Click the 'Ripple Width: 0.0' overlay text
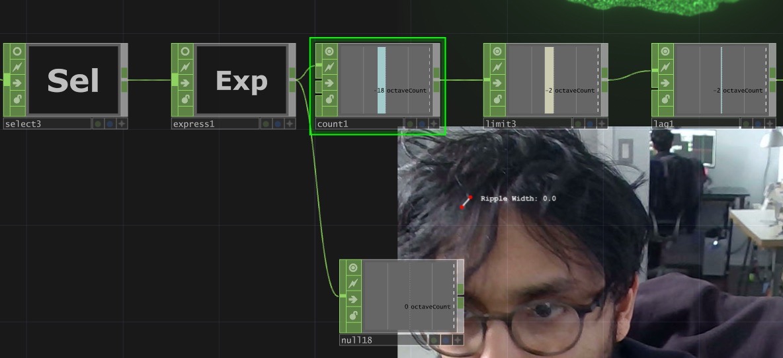 tap(518, 199)
